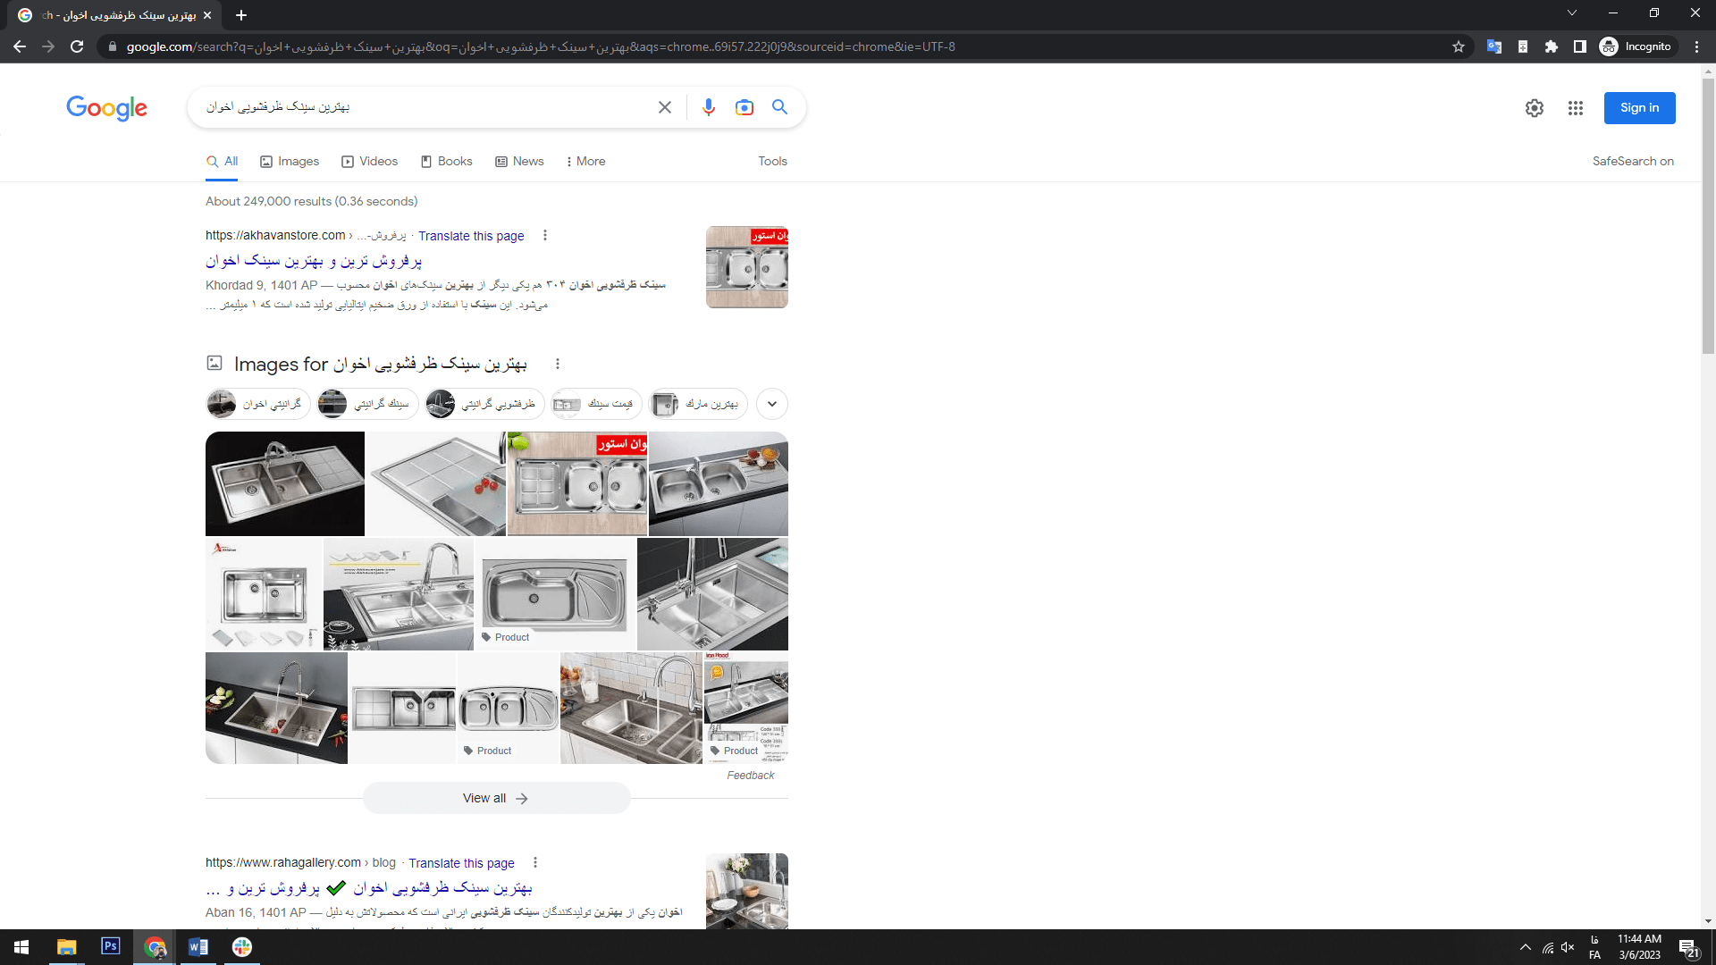The height and width of the screenshot is (965, 1716).
Task: Expand more image filter chips
Action: click(x=772, y=404)
